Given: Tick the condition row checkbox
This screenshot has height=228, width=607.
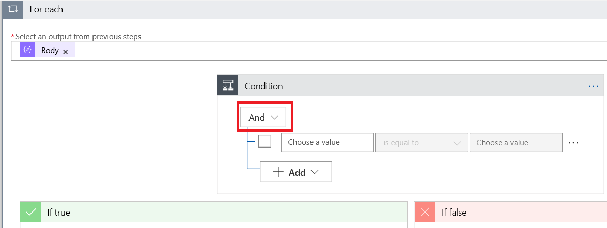Looking at the screenshot, I should tap(264, 141).
